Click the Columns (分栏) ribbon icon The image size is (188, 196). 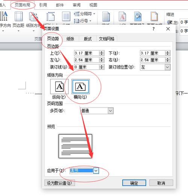coord(66,16)
